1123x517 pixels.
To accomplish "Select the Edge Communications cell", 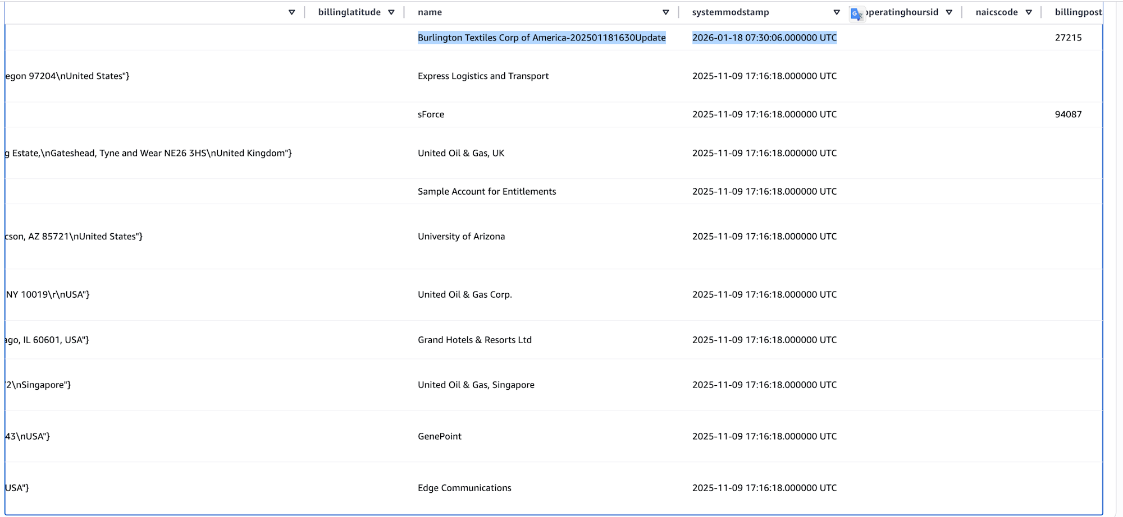I will point(464,487).
